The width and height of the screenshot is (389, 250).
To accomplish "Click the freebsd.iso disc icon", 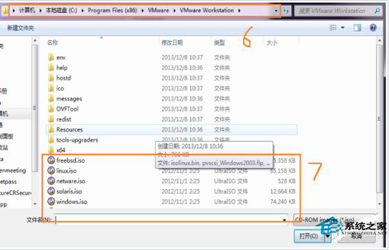I will pos(51,160).
